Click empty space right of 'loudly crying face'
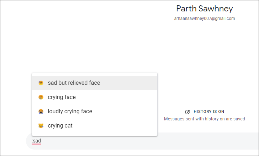The width and height of the screenshot is (259, 156). 125,111
